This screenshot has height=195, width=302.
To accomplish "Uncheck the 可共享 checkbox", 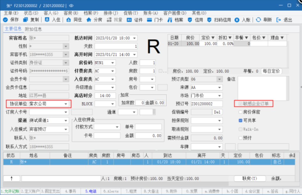I will [240, 120].
